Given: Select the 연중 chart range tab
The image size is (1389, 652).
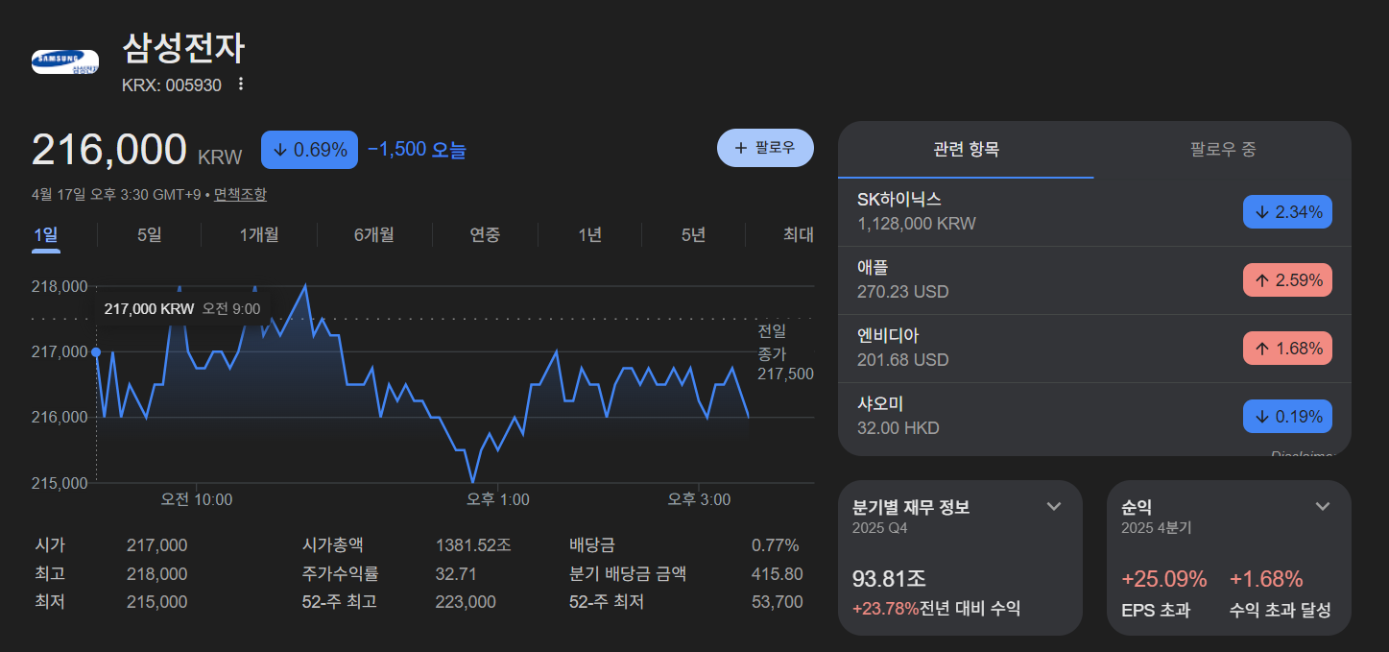Looking at the screenshot, I should [485, 235].
